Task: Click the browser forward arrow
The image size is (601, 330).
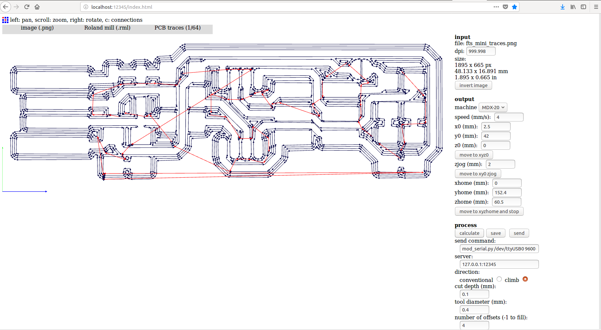Action: (x=16, y=7)
